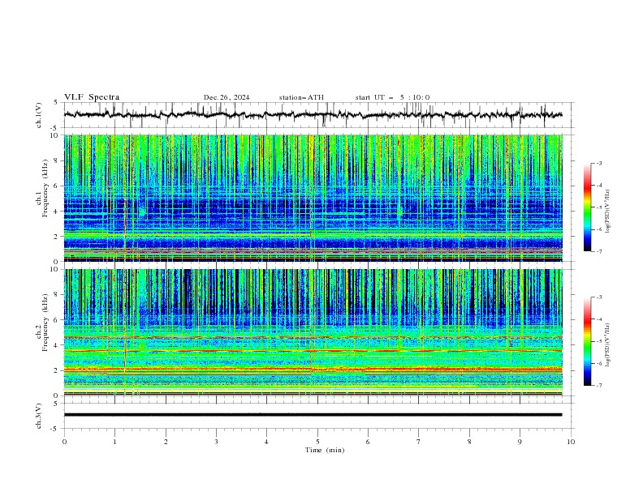Click the flat ch.3 voltage trace
643x496 pixels.
pos(313,415)
